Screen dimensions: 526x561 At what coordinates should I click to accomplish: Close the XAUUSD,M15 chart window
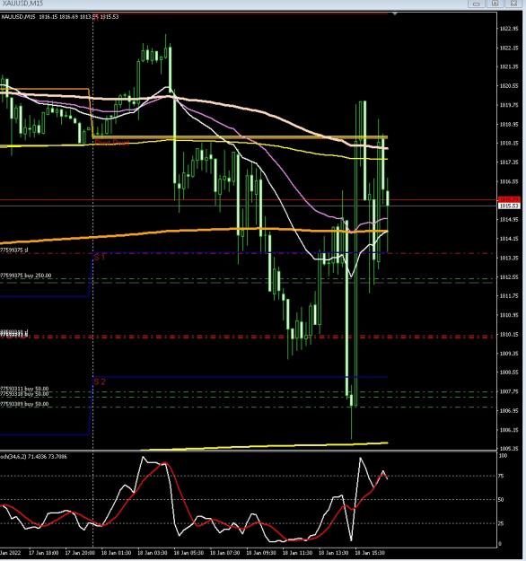[x=513, y=4]
